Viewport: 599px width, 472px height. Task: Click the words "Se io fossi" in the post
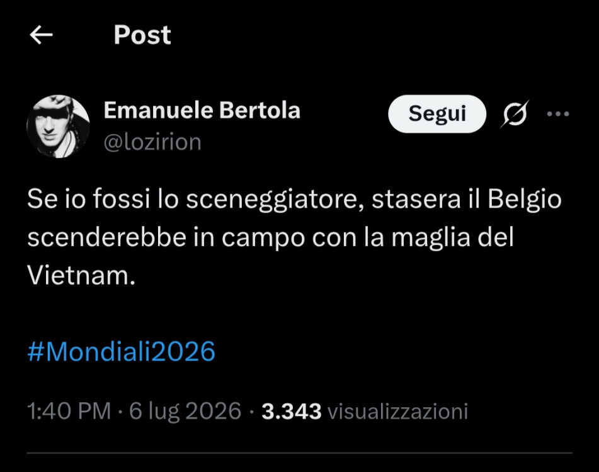tap(89, 199)
